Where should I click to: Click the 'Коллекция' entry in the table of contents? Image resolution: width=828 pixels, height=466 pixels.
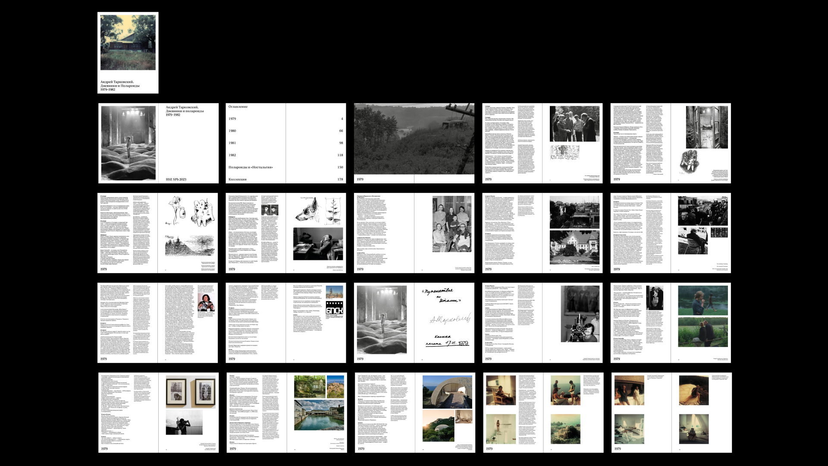(238, 179)
